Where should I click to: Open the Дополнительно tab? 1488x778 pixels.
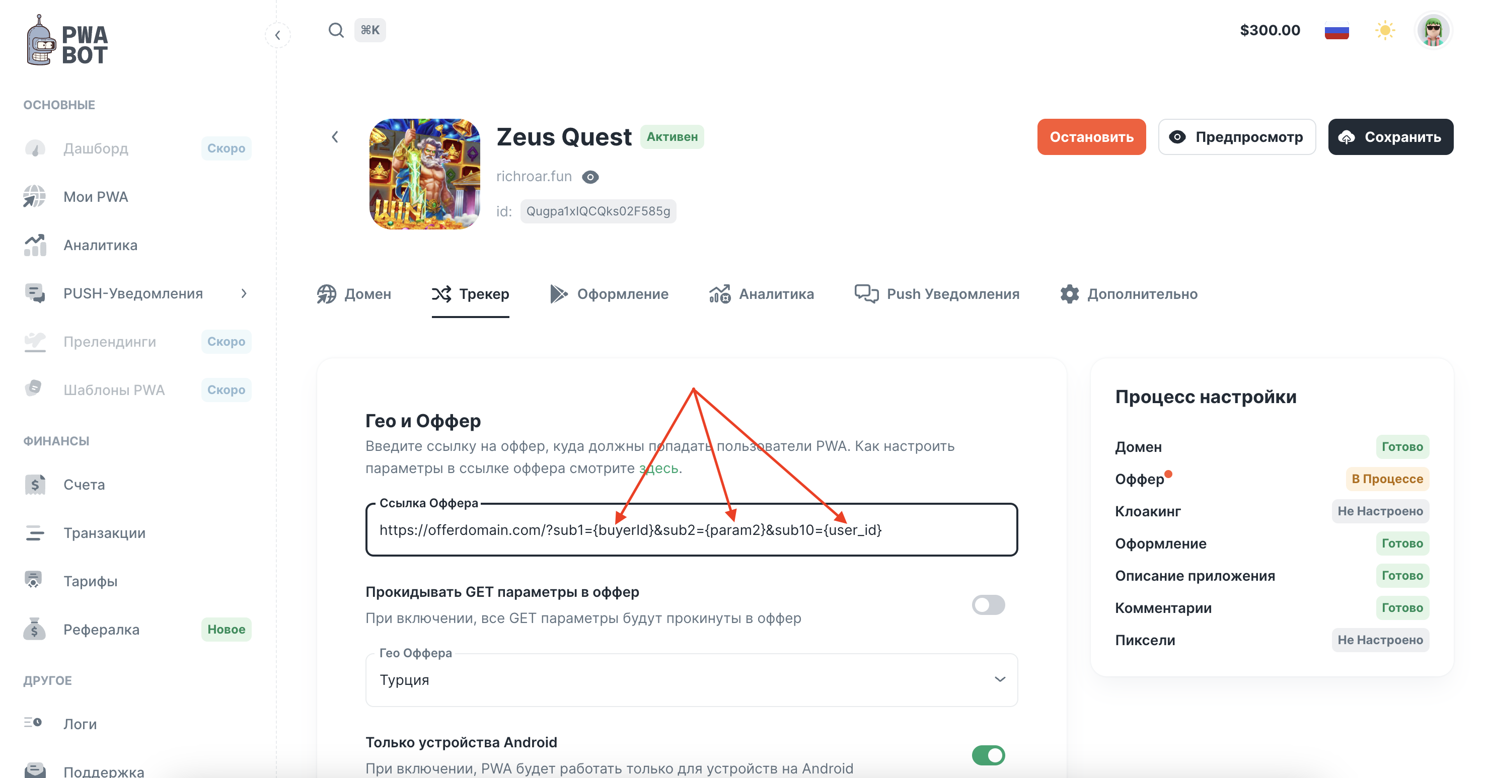coord(1129,294)
